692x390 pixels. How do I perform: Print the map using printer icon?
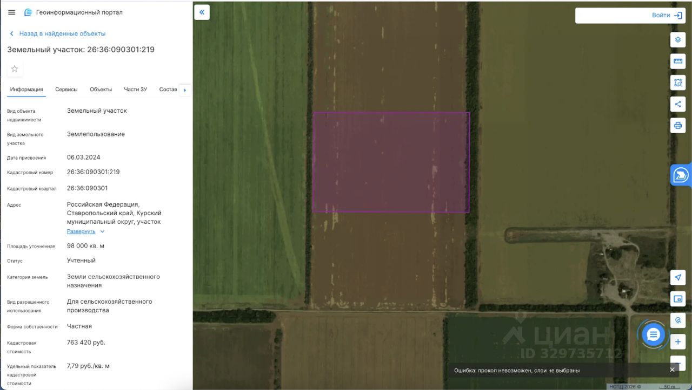[678, 126]
